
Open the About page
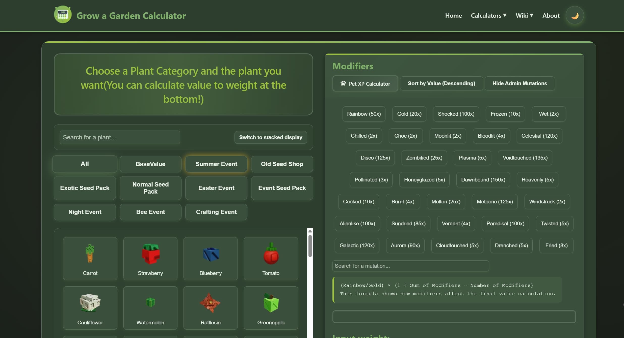[551, 15]
